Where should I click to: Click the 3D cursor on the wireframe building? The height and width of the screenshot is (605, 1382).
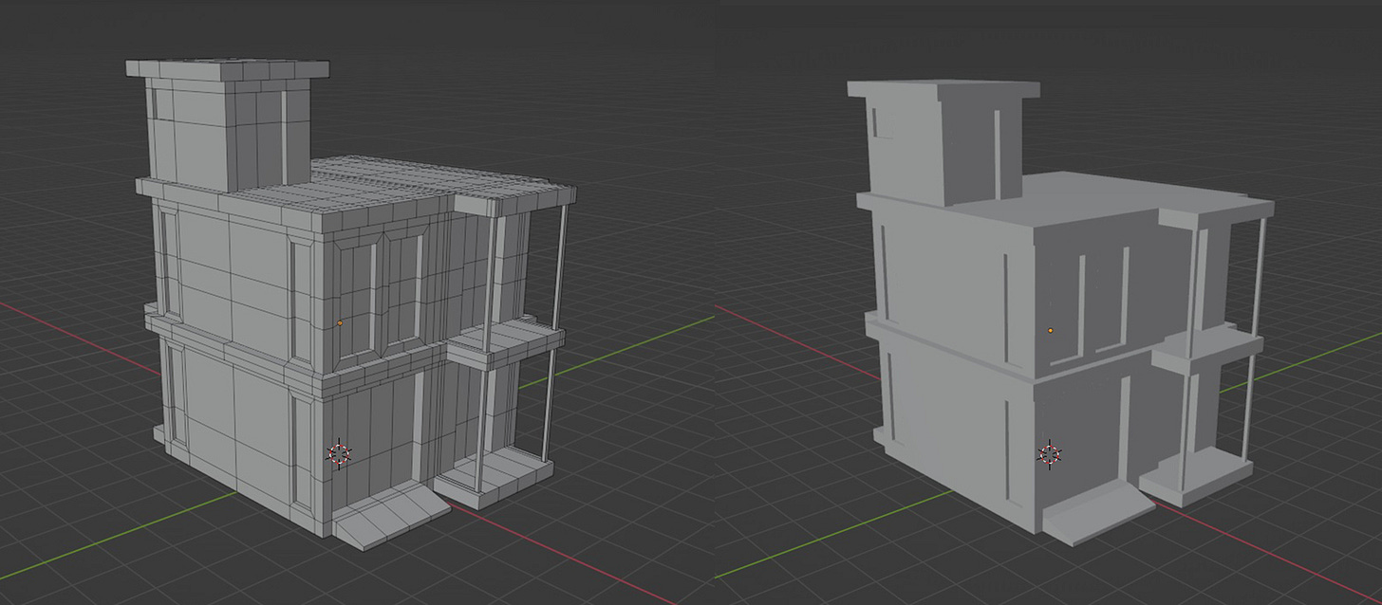(x=340, y=454)
